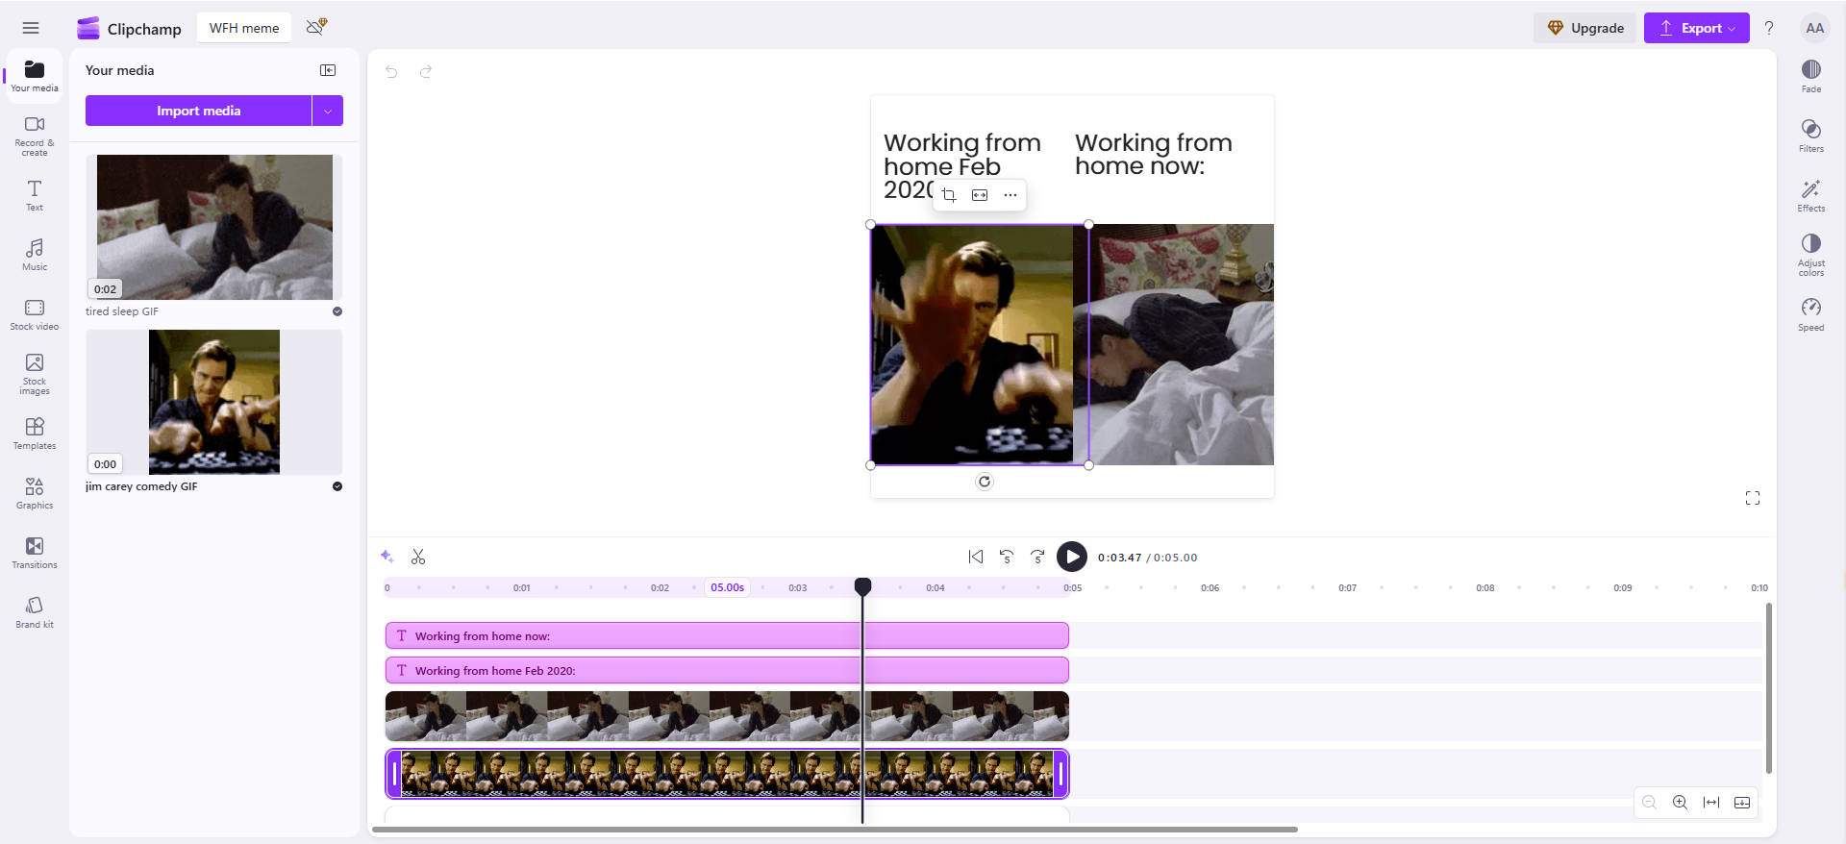Open the Transitions panel

pos(35,553)
